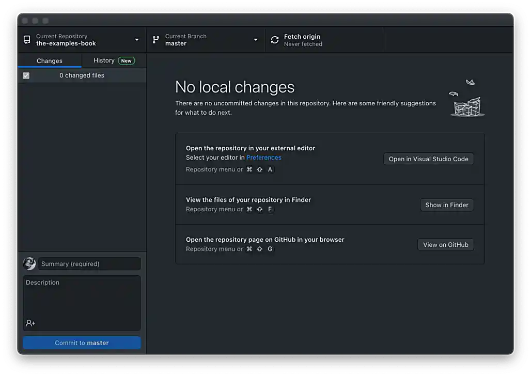
Task: Click the Open in Visual Studio Code button
Action: tap(428, 159)
